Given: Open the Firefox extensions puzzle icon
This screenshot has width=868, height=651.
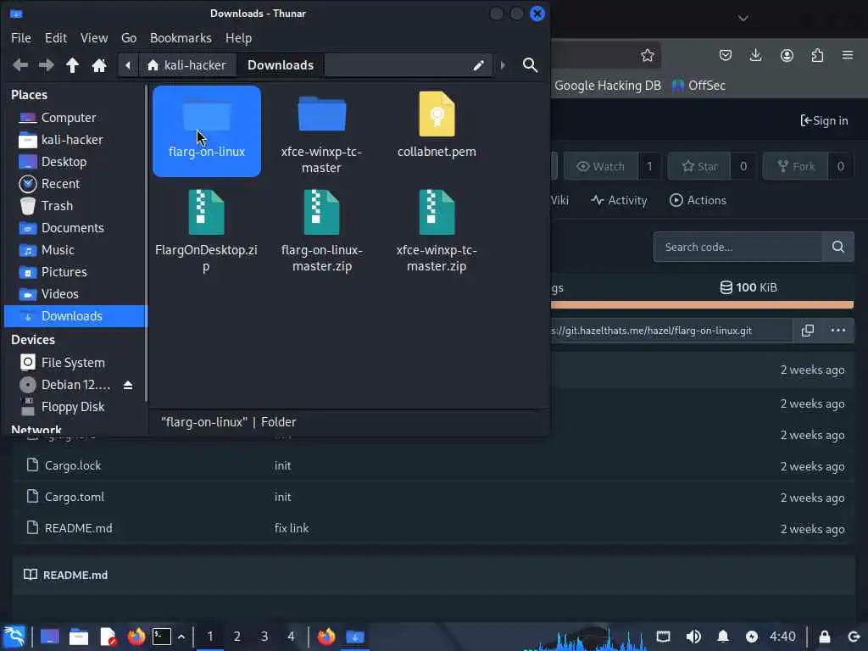Looking at the screenshot, I should tap(817, 55).
